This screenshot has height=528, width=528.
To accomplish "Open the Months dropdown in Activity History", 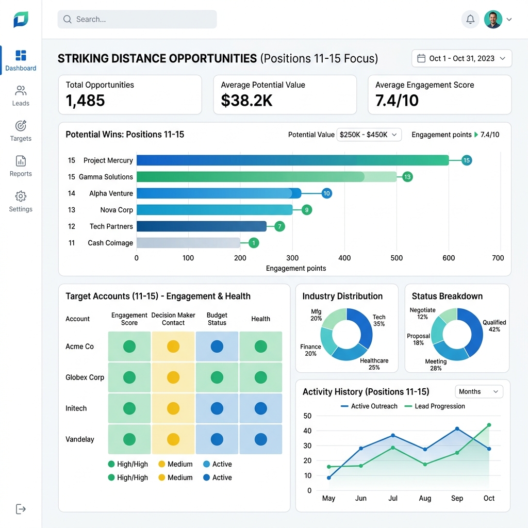I will click(478, 392).
